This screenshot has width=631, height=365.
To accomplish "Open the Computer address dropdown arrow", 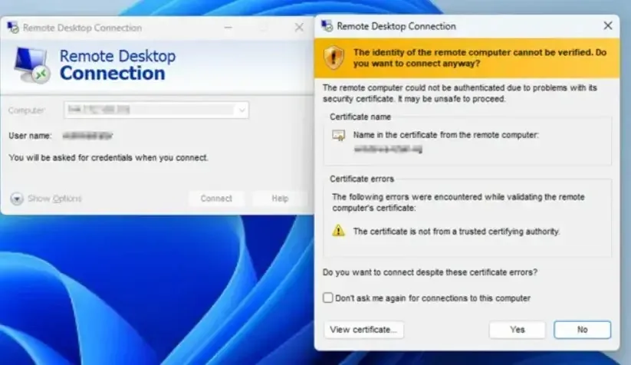I will pos(242,110).
